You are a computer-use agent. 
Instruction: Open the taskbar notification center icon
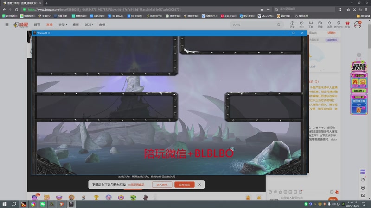(x=364, y=204)
